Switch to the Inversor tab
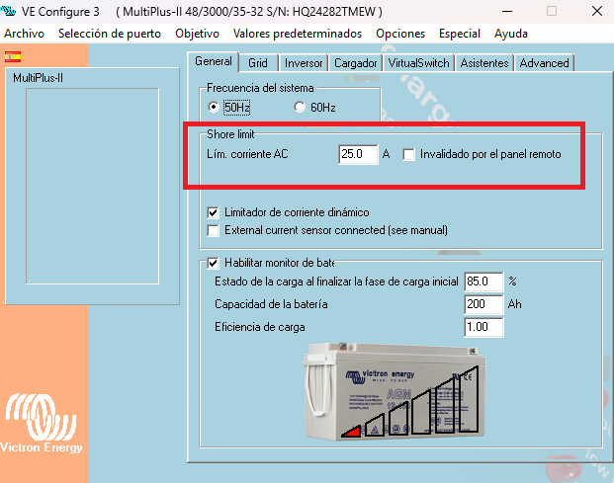Screen dimensions: 614x483 coord(304,63)
